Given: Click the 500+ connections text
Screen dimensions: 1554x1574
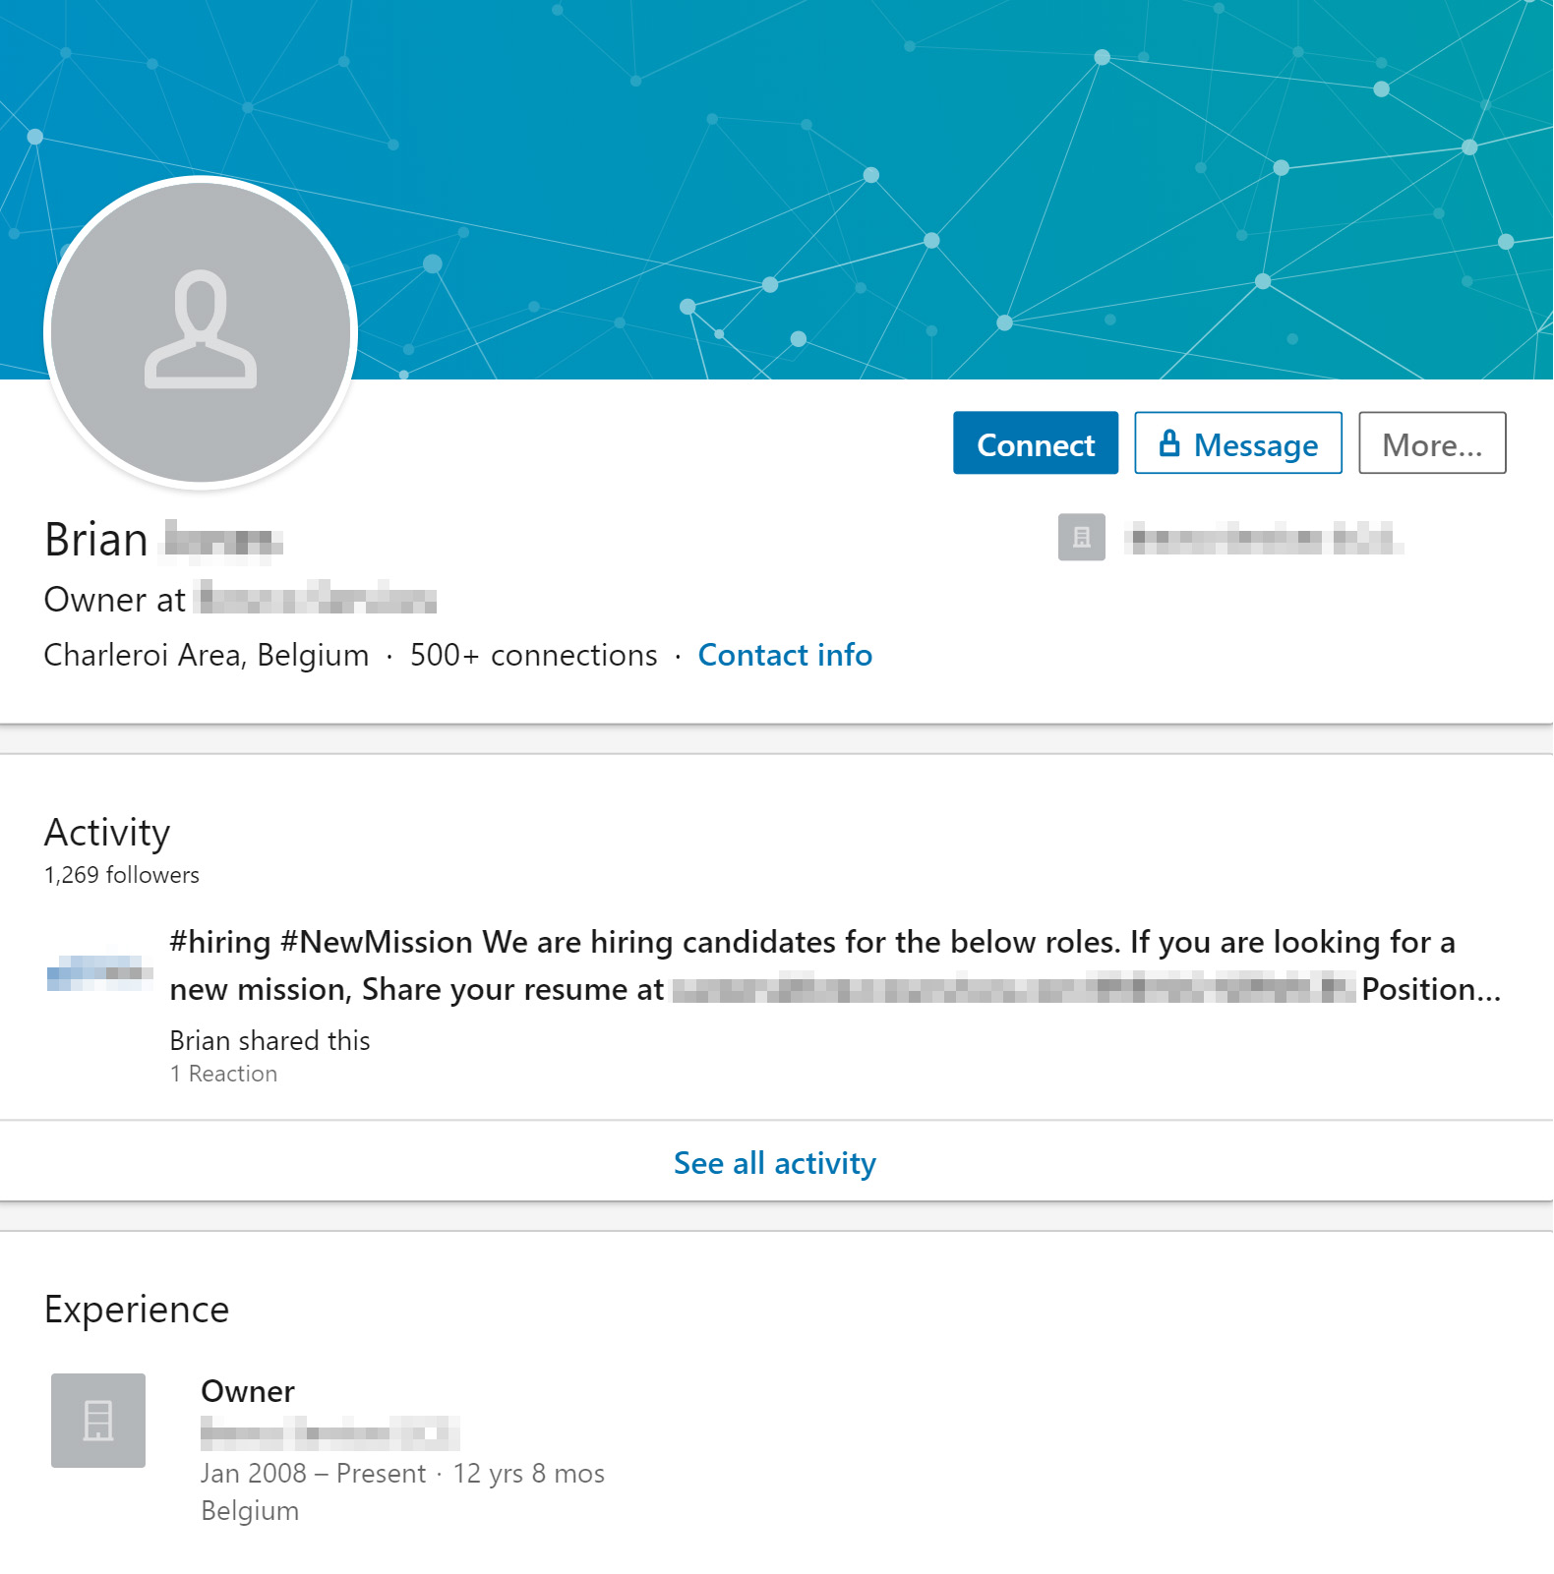Looking at the screenshot, I should [534, 655].
